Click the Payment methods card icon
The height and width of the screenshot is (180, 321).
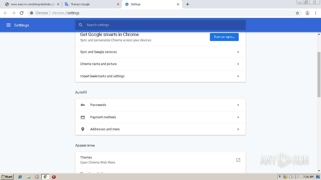(x=83, y=117)
